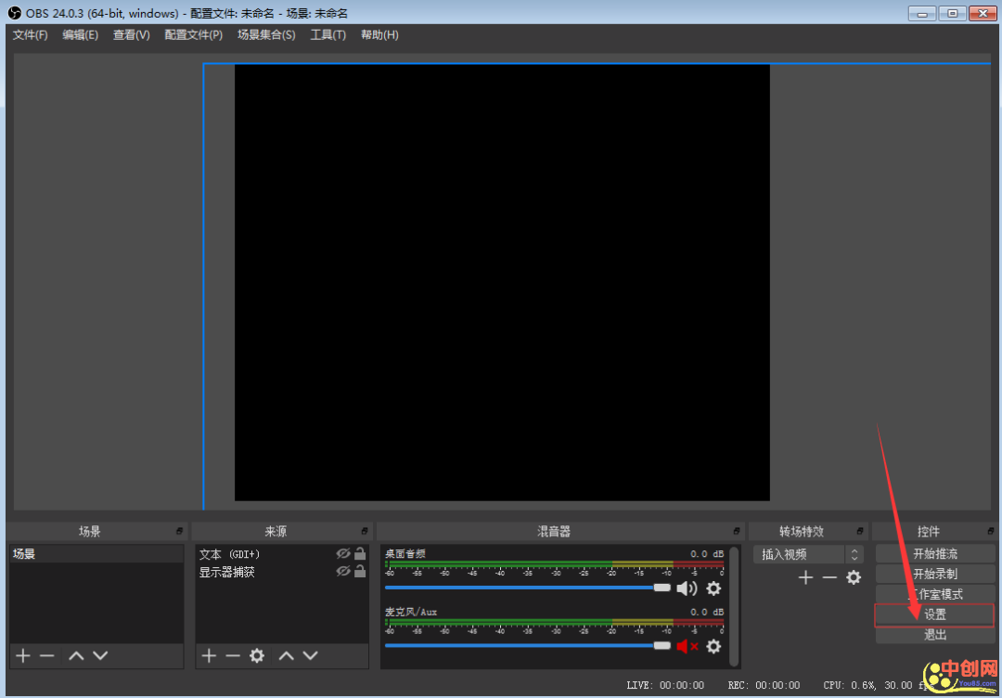
Task: Open the 工具(T) menu
Action: pos(328,35)
